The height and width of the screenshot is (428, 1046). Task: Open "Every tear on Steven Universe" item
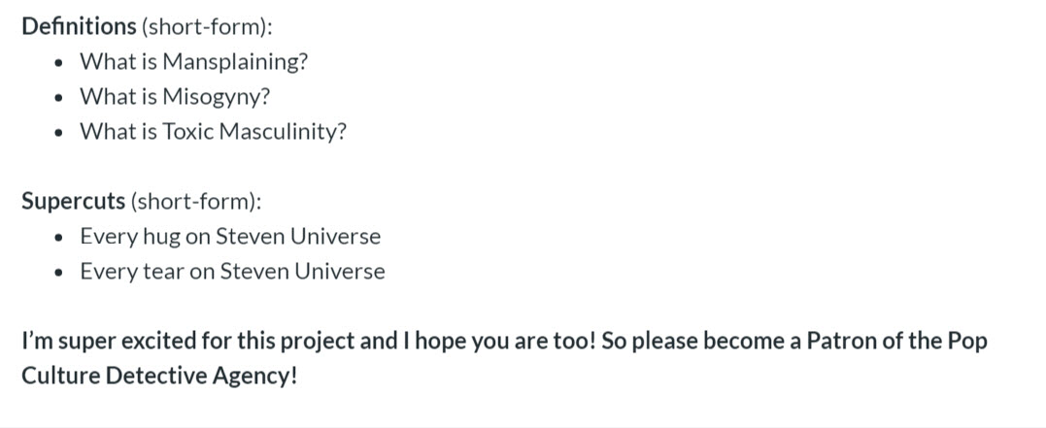(232, 272)
